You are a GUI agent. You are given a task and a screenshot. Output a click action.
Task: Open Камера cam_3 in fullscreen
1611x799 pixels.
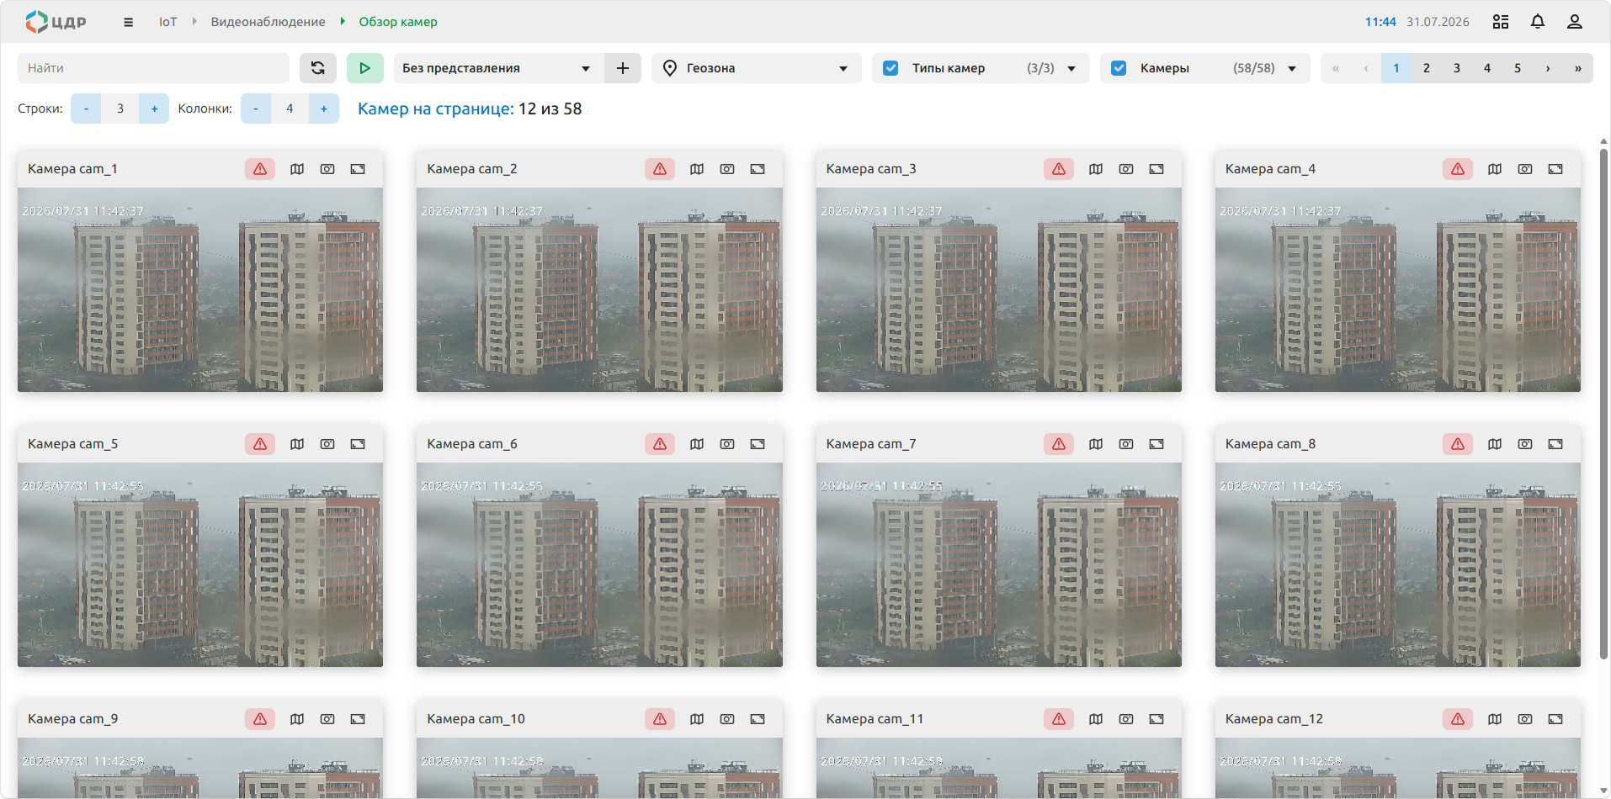tap(1156, 169)
